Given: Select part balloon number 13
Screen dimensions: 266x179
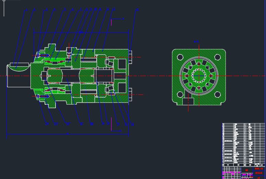Looking at the screenshot, I should pyautogui.click(x=114, y=9).
